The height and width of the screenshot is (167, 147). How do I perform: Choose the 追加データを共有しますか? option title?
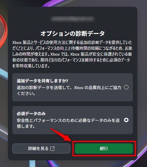point(42,81)
